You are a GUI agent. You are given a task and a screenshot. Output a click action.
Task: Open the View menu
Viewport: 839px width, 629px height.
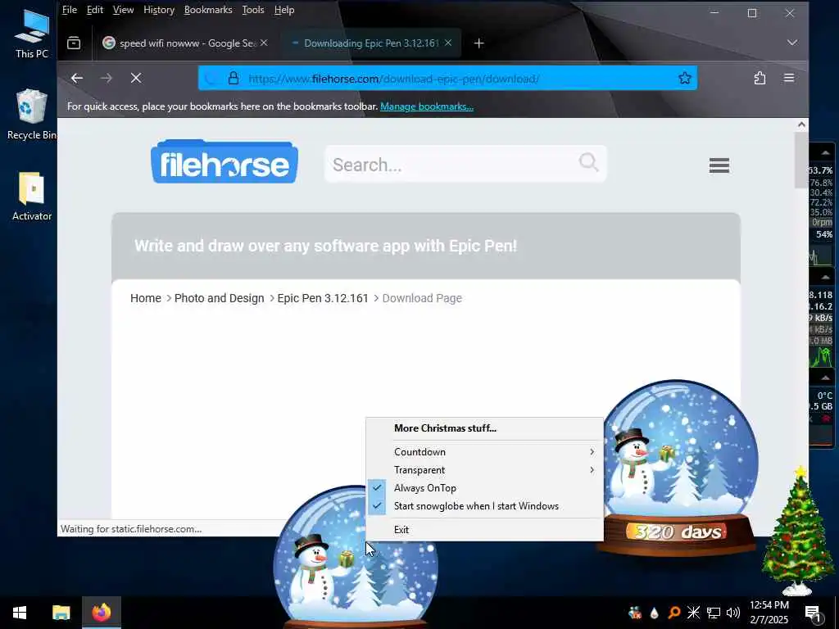pyautogui.click(x=123, y=10)
